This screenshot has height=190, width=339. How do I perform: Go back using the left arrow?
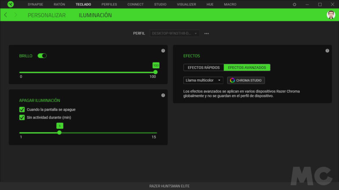click(6, 15)
